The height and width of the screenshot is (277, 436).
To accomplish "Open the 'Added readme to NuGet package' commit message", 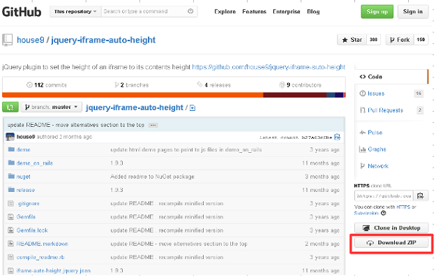I will [152, 177].
